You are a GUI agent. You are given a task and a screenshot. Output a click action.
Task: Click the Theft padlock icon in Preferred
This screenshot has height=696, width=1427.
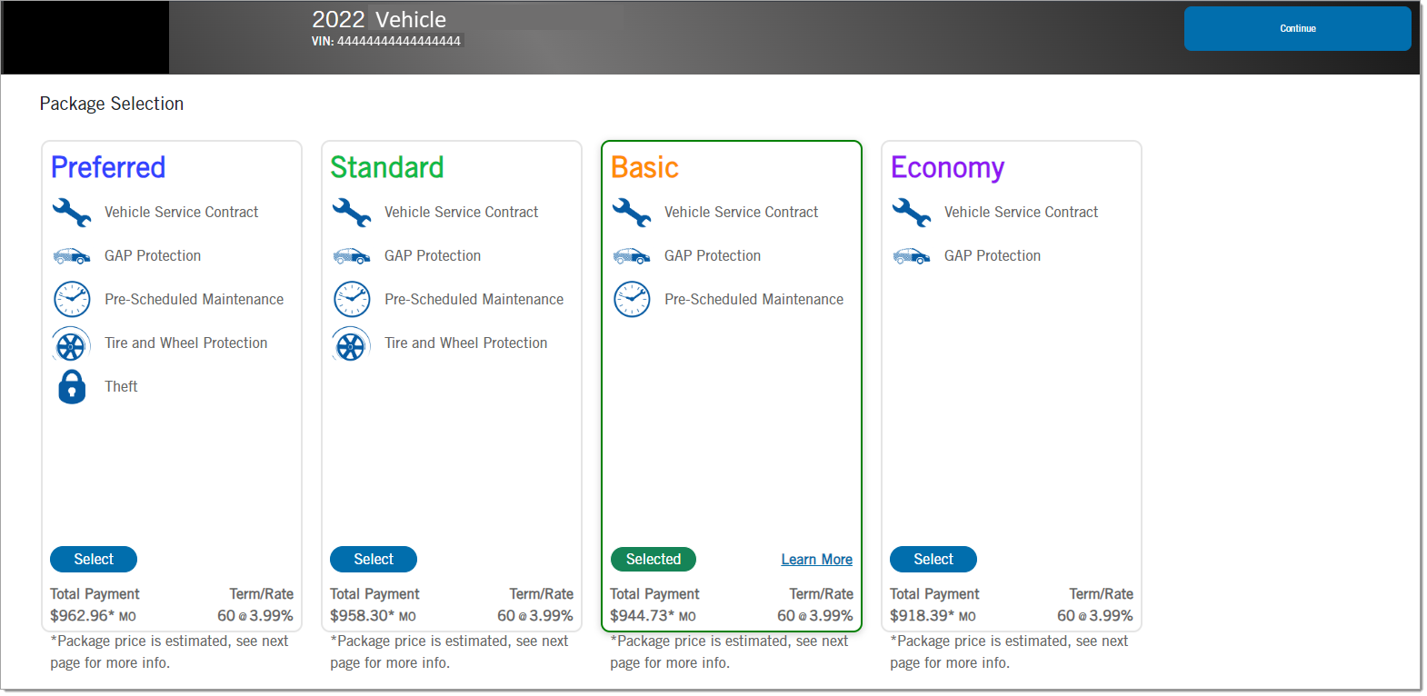(x=72, y=387)
